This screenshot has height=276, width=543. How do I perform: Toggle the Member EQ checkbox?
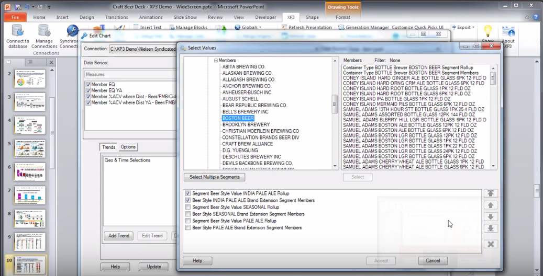pos(88,84)
